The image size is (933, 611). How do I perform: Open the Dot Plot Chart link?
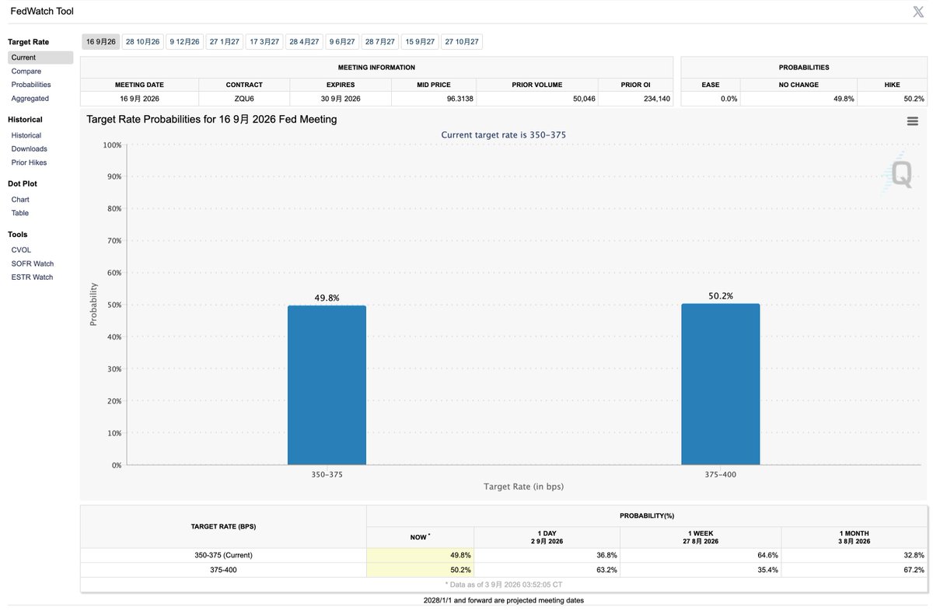pyautogui.click(x=20, y=200)
